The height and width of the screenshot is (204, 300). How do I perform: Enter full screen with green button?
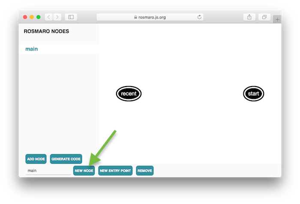[39, 17]
